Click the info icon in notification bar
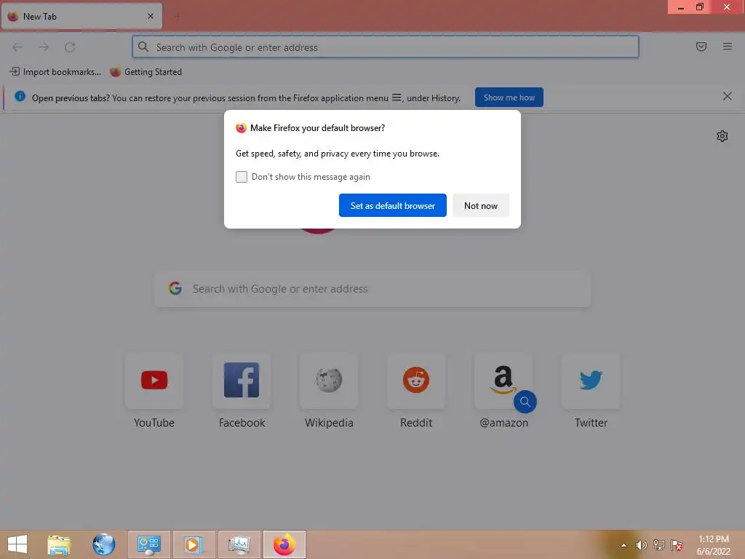745x559 pixels. 20,97
